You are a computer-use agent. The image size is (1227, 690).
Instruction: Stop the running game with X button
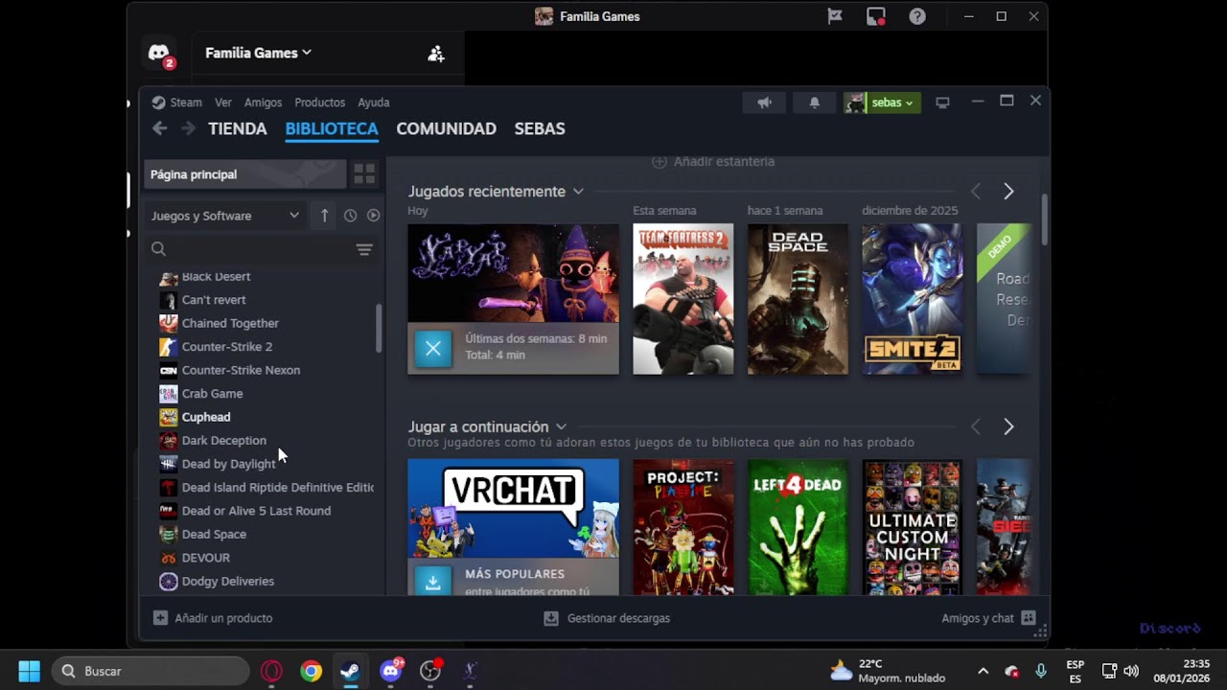(433, 348)
